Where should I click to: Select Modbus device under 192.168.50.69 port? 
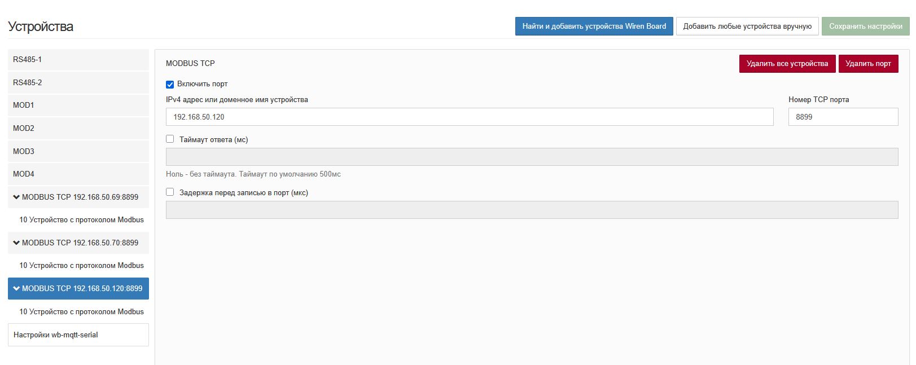(x=81, y=220)
